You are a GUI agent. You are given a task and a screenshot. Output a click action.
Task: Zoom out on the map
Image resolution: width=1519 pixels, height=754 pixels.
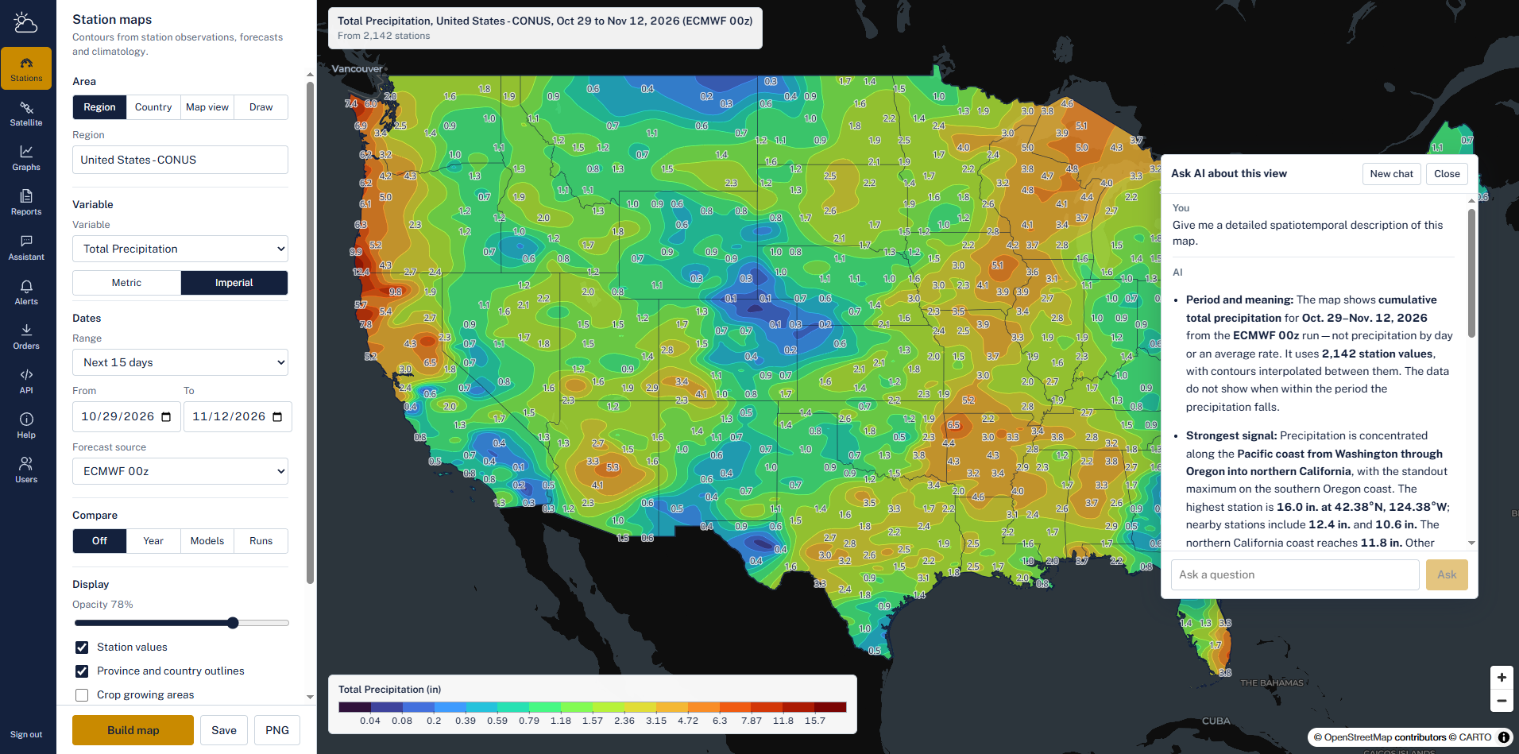pyautogui.click(x=1502, y=701)
